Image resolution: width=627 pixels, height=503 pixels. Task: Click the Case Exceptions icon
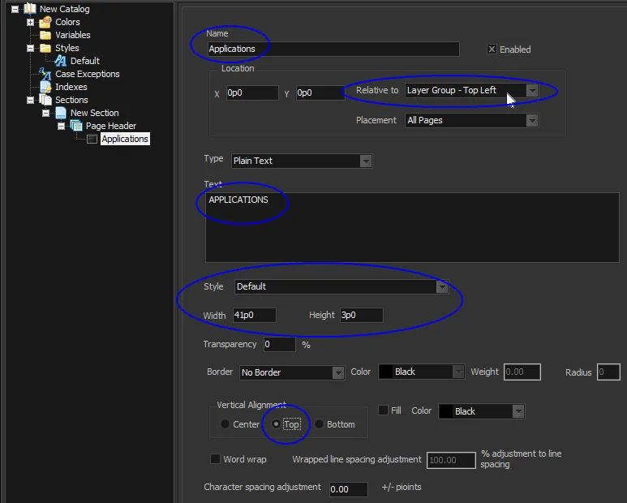pos(45,74)
